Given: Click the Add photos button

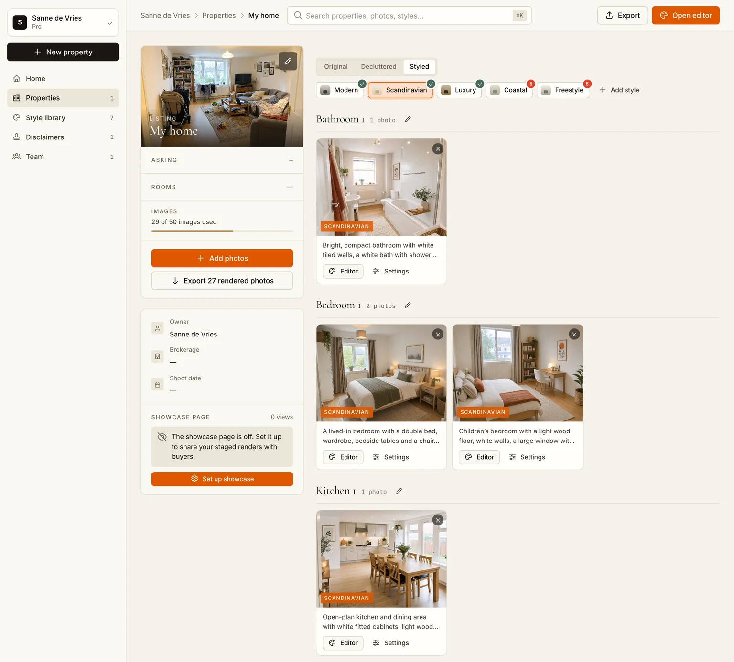Looking at the screenshot, I should (222, 258).
